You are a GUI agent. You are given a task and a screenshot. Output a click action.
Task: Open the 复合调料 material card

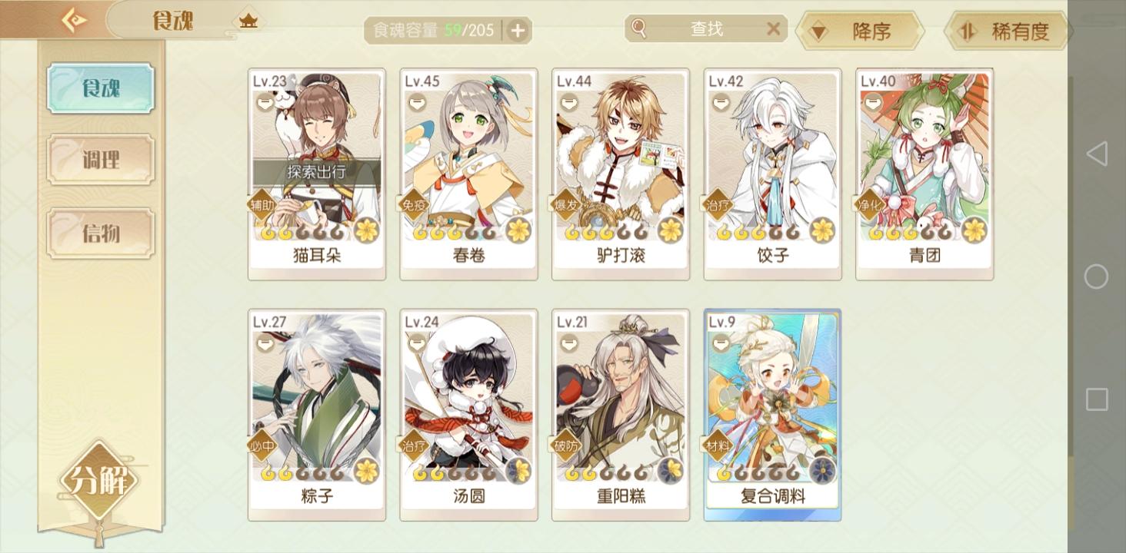click(x=773, y=416)
